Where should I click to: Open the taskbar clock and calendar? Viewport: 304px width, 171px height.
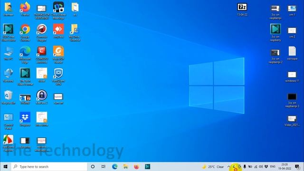click(x=285, y=167)
